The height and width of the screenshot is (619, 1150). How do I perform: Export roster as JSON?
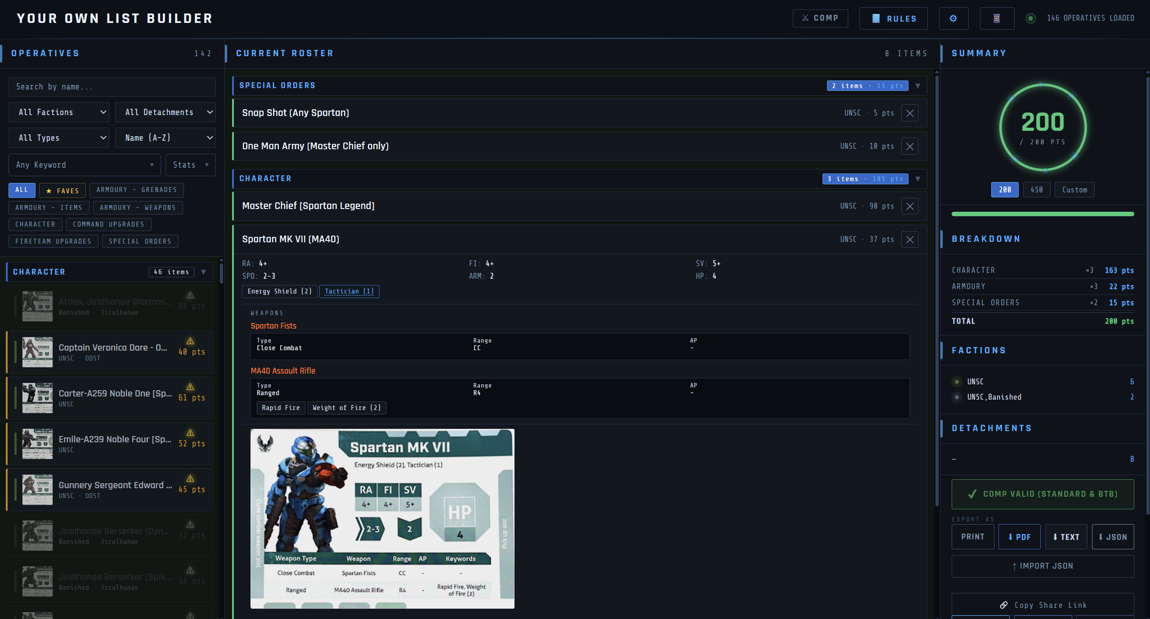1113,537
